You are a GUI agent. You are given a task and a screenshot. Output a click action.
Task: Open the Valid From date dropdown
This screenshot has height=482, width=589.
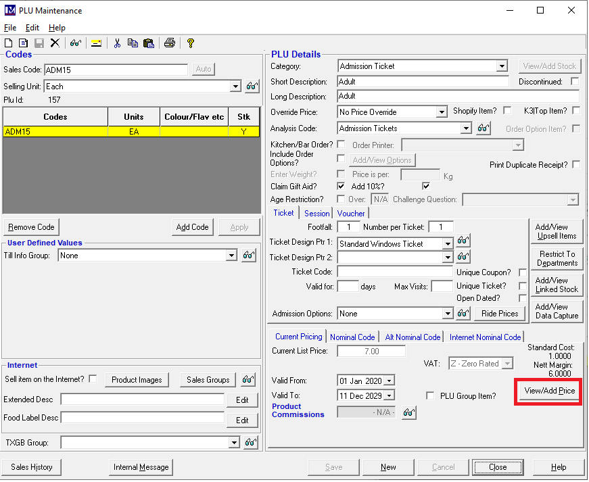(x=389, y=381)
